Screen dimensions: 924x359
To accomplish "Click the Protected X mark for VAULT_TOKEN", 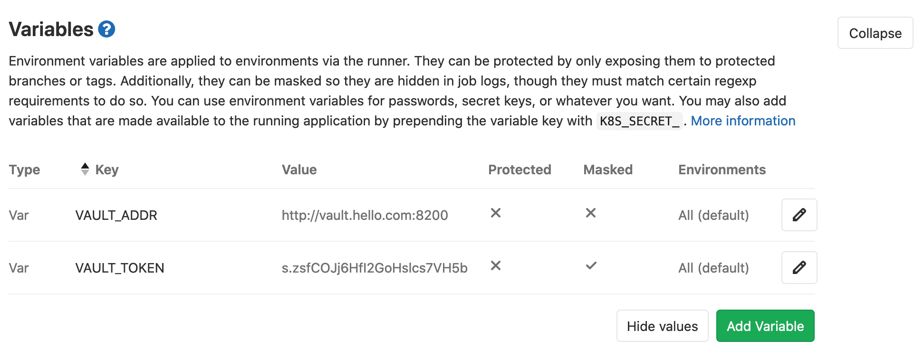I will point(495,266).
